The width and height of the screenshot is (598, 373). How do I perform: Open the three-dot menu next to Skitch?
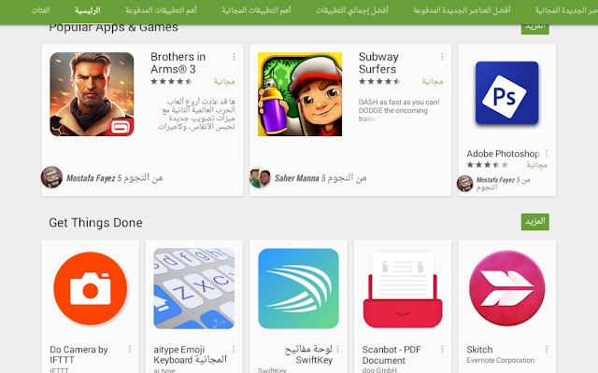[x=547, y=349]
